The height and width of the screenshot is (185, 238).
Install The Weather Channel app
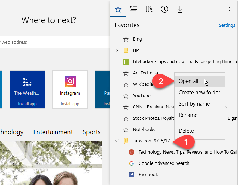coord(27,104)
